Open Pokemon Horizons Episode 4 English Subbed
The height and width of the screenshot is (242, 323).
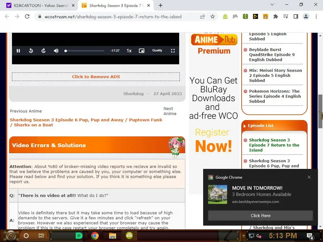[275, 96]
